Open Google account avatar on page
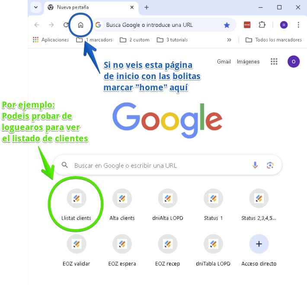 (x=294, y=61)
